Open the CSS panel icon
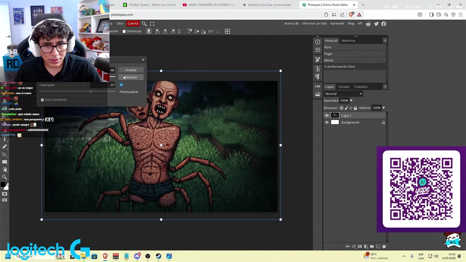 point(317,87)
